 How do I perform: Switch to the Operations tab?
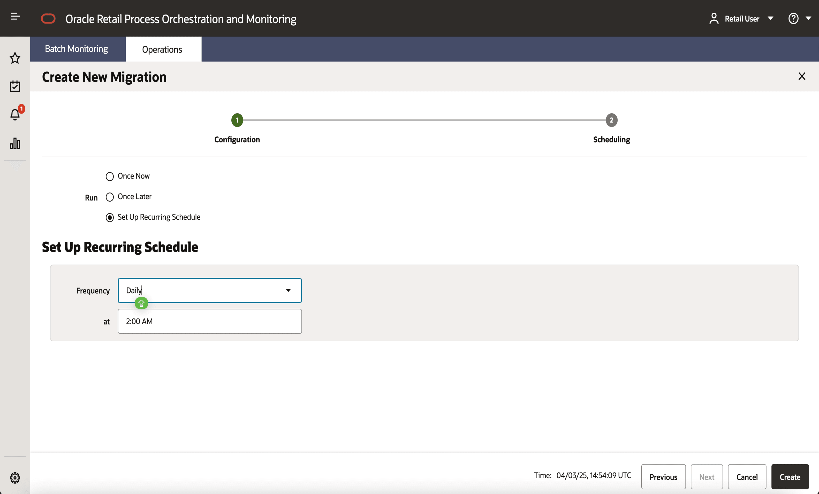tap(162, 50)
